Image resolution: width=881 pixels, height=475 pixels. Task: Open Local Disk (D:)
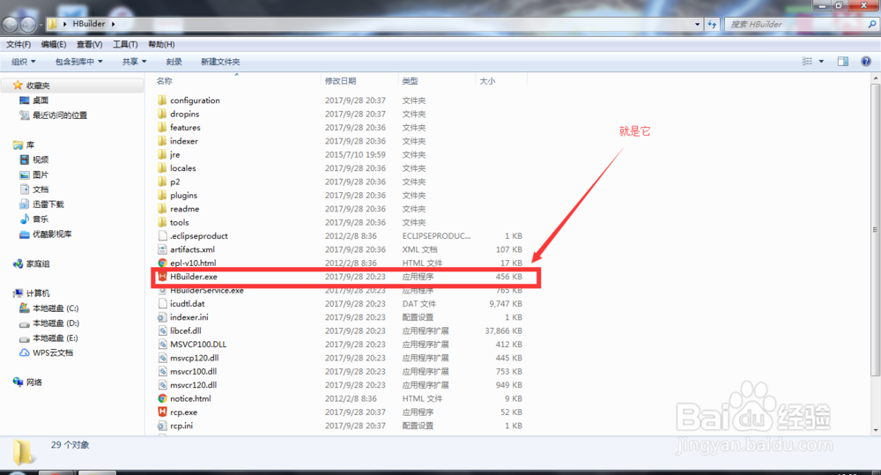(48, 323)
